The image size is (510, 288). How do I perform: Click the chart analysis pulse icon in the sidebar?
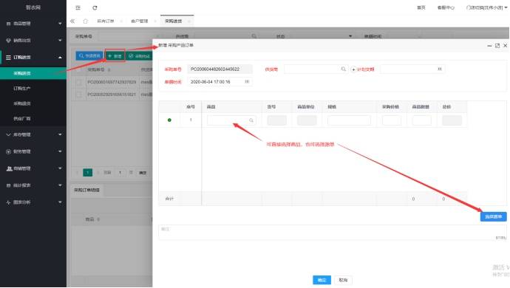(8, 202)
